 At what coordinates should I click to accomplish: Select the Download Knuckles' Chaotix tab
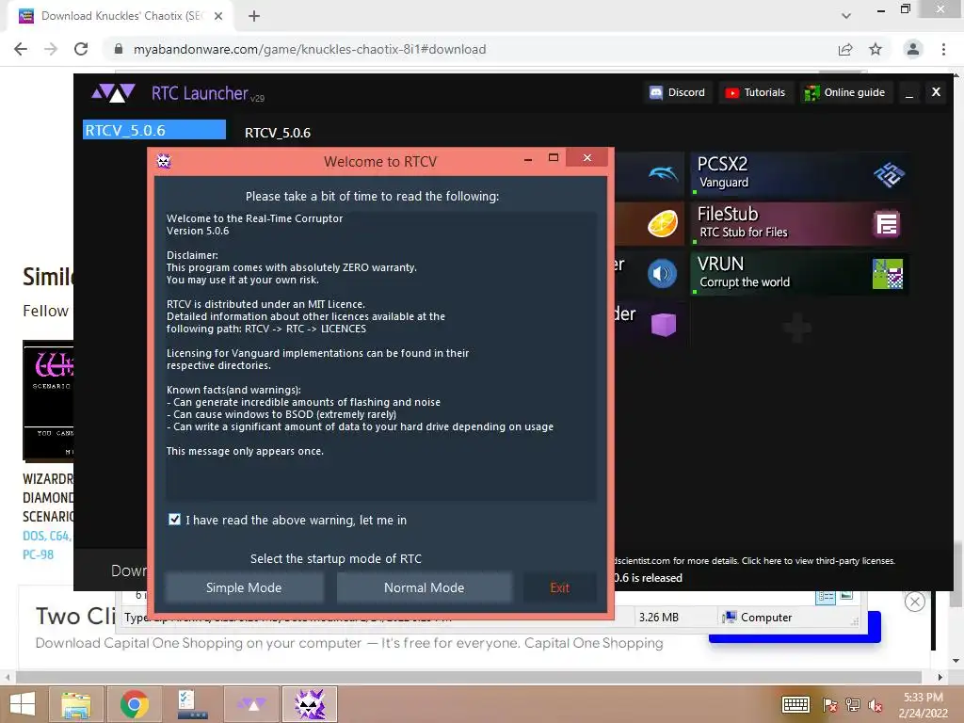coord(120,16)
